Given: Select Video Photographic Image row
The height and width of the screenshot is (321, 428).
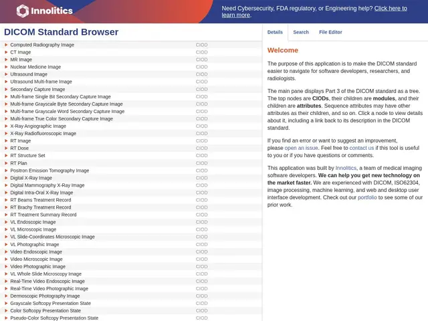Looking at the screenshot, I should (x=131, y=267).
